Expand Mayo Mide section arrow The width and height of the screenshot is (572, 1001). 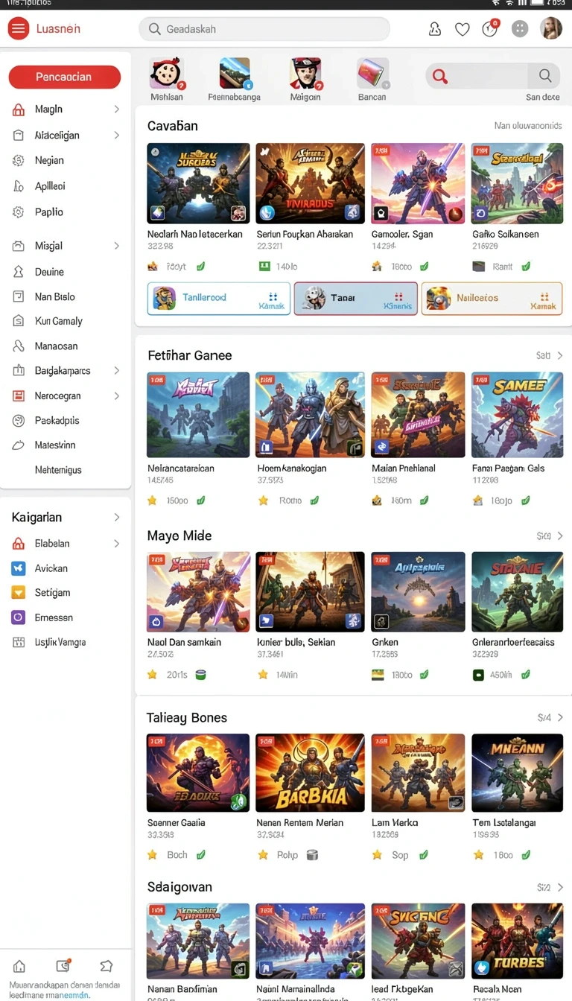point(559,536)
